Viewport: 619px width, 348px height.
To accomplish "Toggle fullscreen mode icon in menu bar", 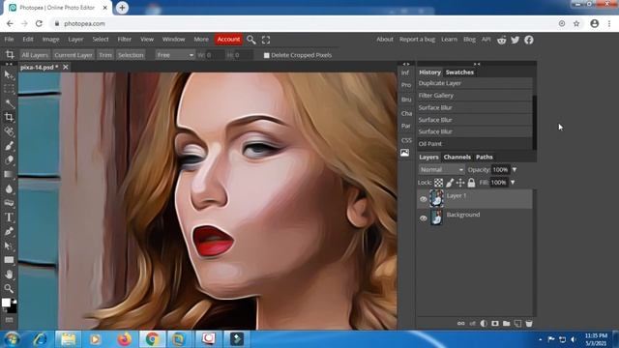I will (x=266, y=40).
